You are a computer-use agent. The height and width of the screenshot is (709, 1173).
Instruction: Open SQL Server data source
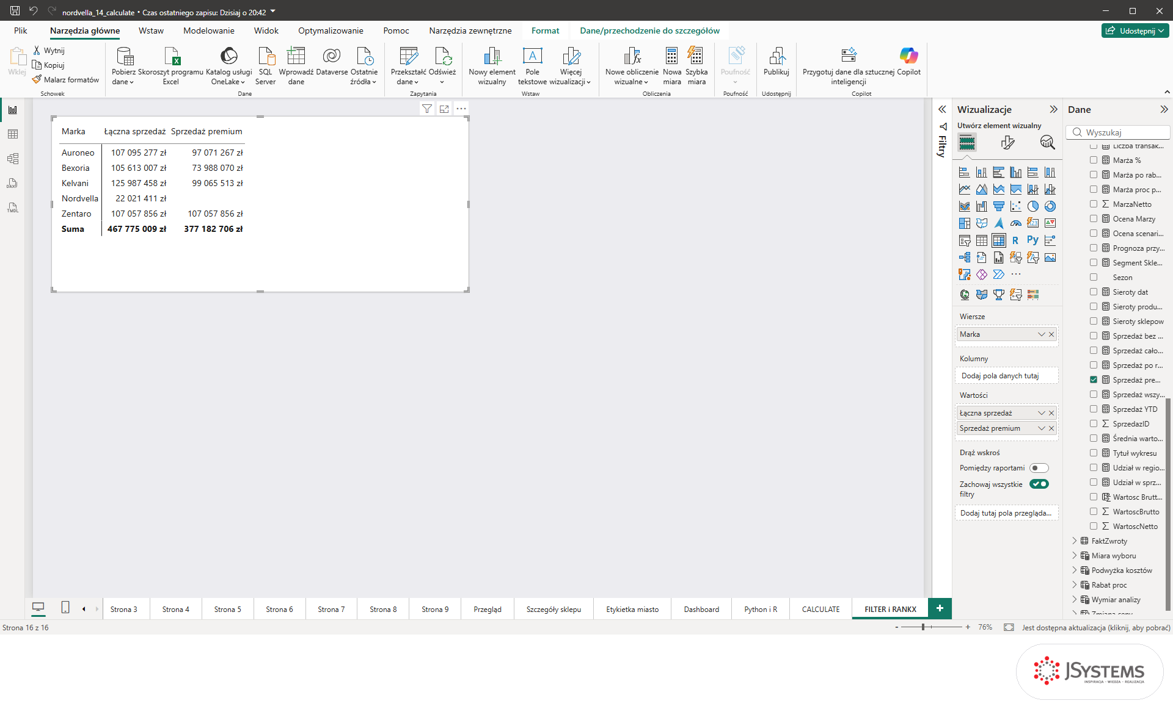click(x=266, y=66)
